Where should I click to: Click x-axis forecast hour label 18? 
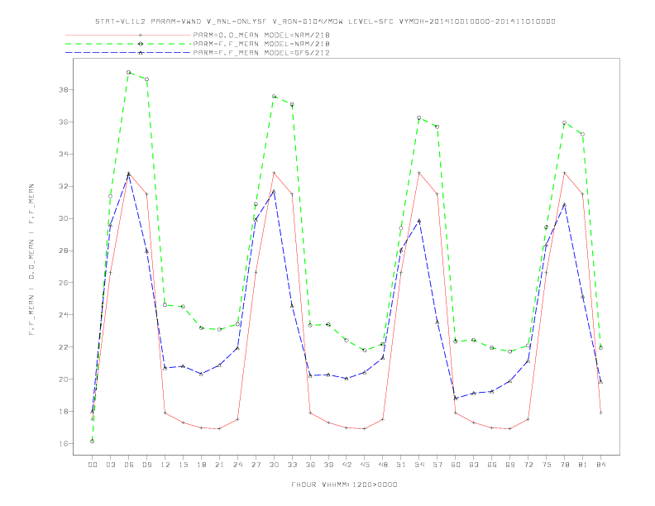201,465
